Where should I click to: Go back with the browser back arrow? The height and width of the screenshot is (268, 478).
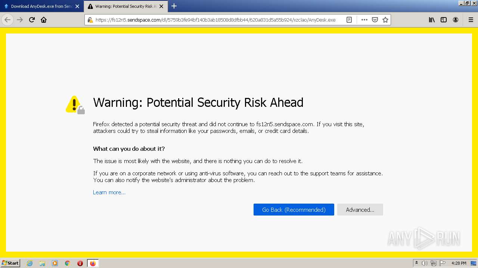(x=7, y=20)
